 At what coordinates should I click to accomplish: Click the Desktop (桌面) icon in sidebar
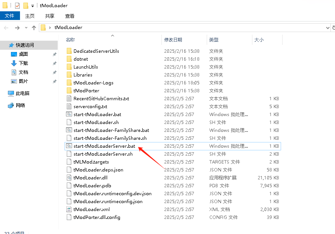click(x=14, y=54)
